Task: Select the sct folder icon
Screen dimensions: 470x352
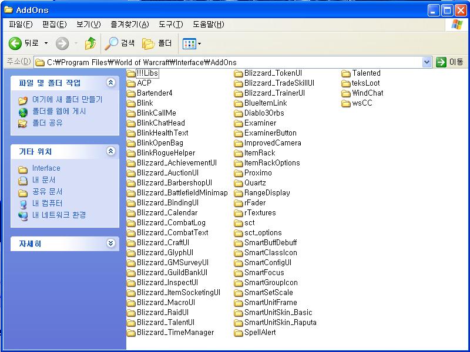Action: [x=239, y=223]
